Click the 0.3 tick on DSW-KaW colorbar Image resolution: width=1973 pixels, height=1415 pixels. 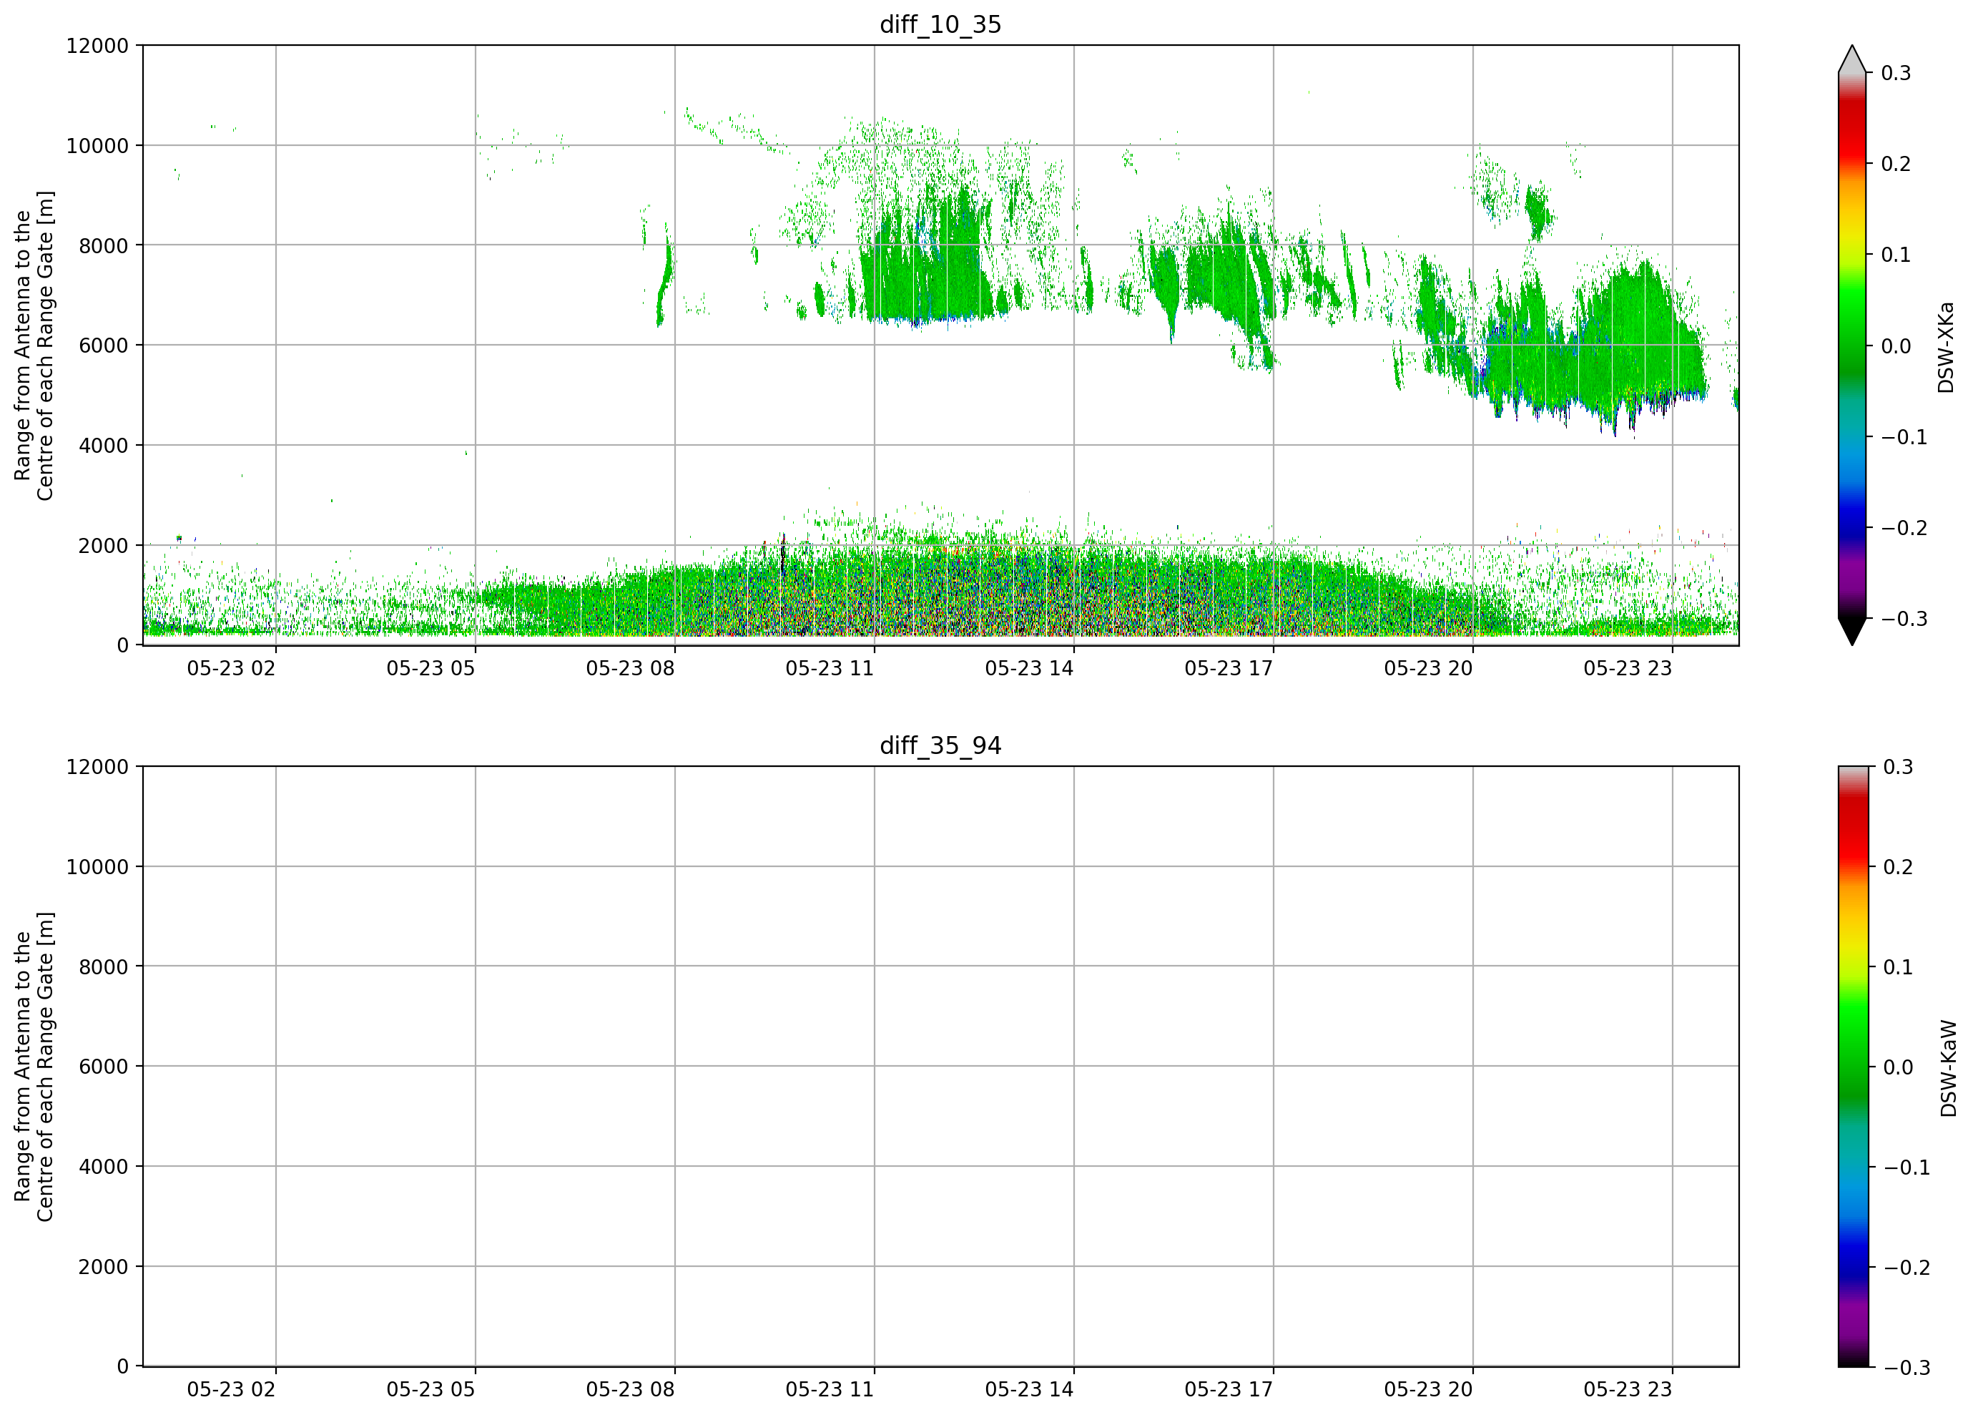[1898, 767]
